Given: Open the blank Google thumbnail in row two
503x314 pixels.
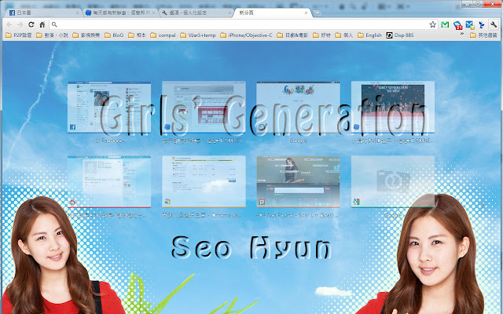Looking at the screenshot, I should [x=393, y=181].
